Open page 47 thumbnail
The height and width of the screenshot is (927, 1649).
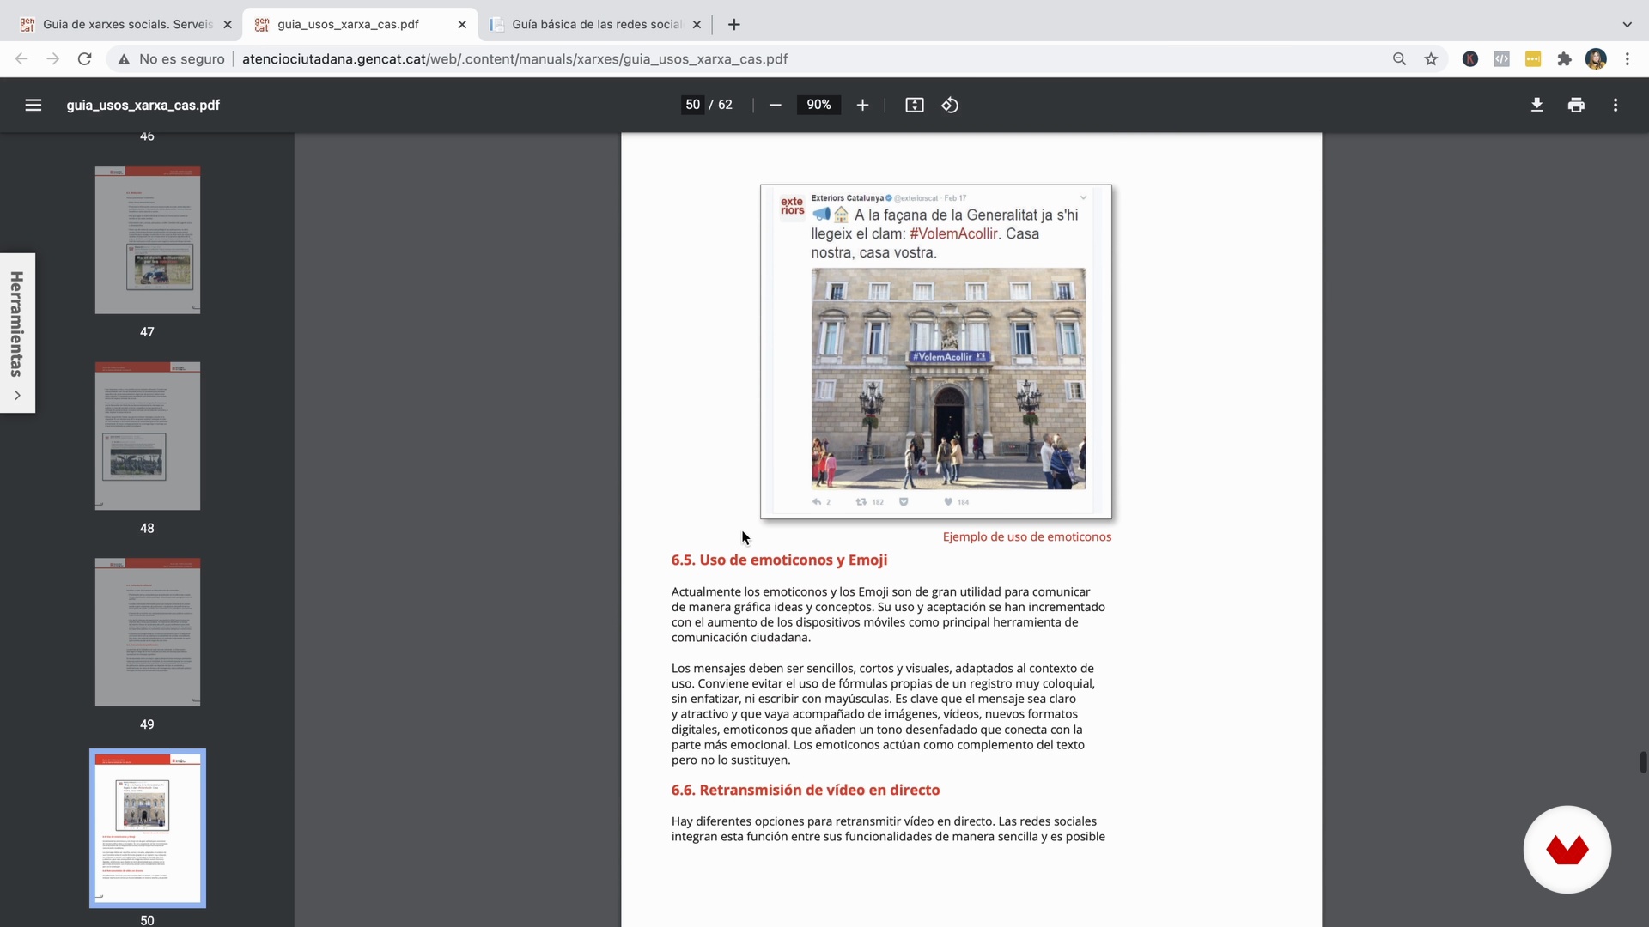(x=148, y=239)
